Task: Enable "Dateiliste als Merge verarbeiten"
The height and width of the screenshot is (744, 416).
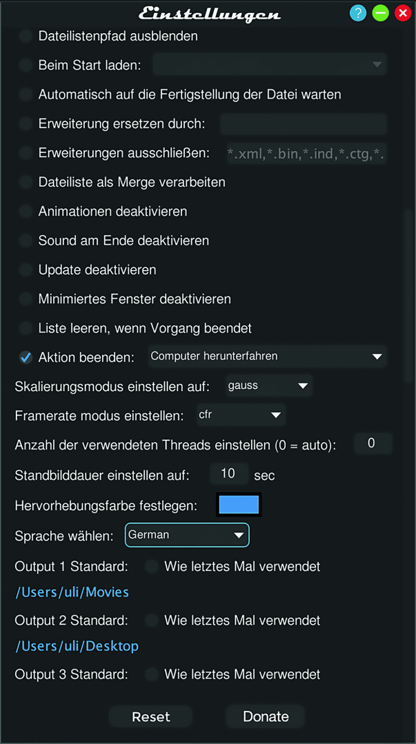Action: [26, 181]
